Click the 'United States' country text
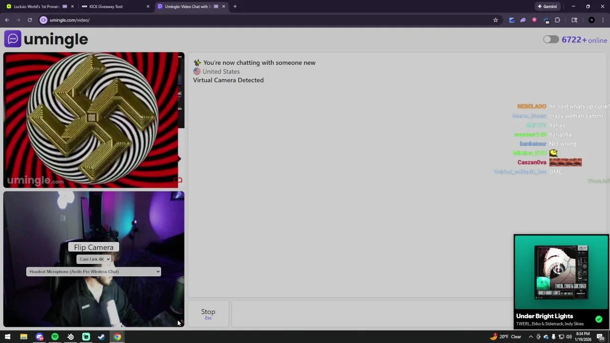 pyautogui.click(x=221, y=71)
